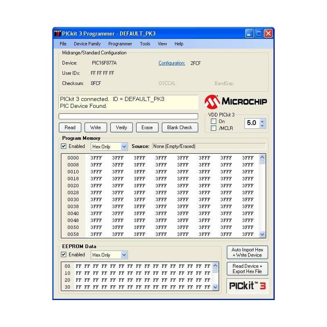Click the status message box

128,103
